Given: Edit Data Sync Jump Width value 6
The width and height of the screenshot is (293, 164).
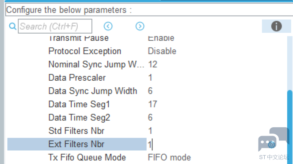Looking at the screenshot, I should (x=150, y=91).
